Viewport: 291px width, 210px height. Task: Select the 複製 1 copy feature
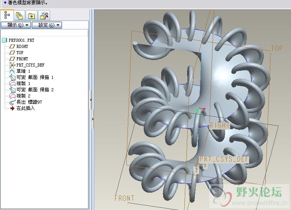23,84
